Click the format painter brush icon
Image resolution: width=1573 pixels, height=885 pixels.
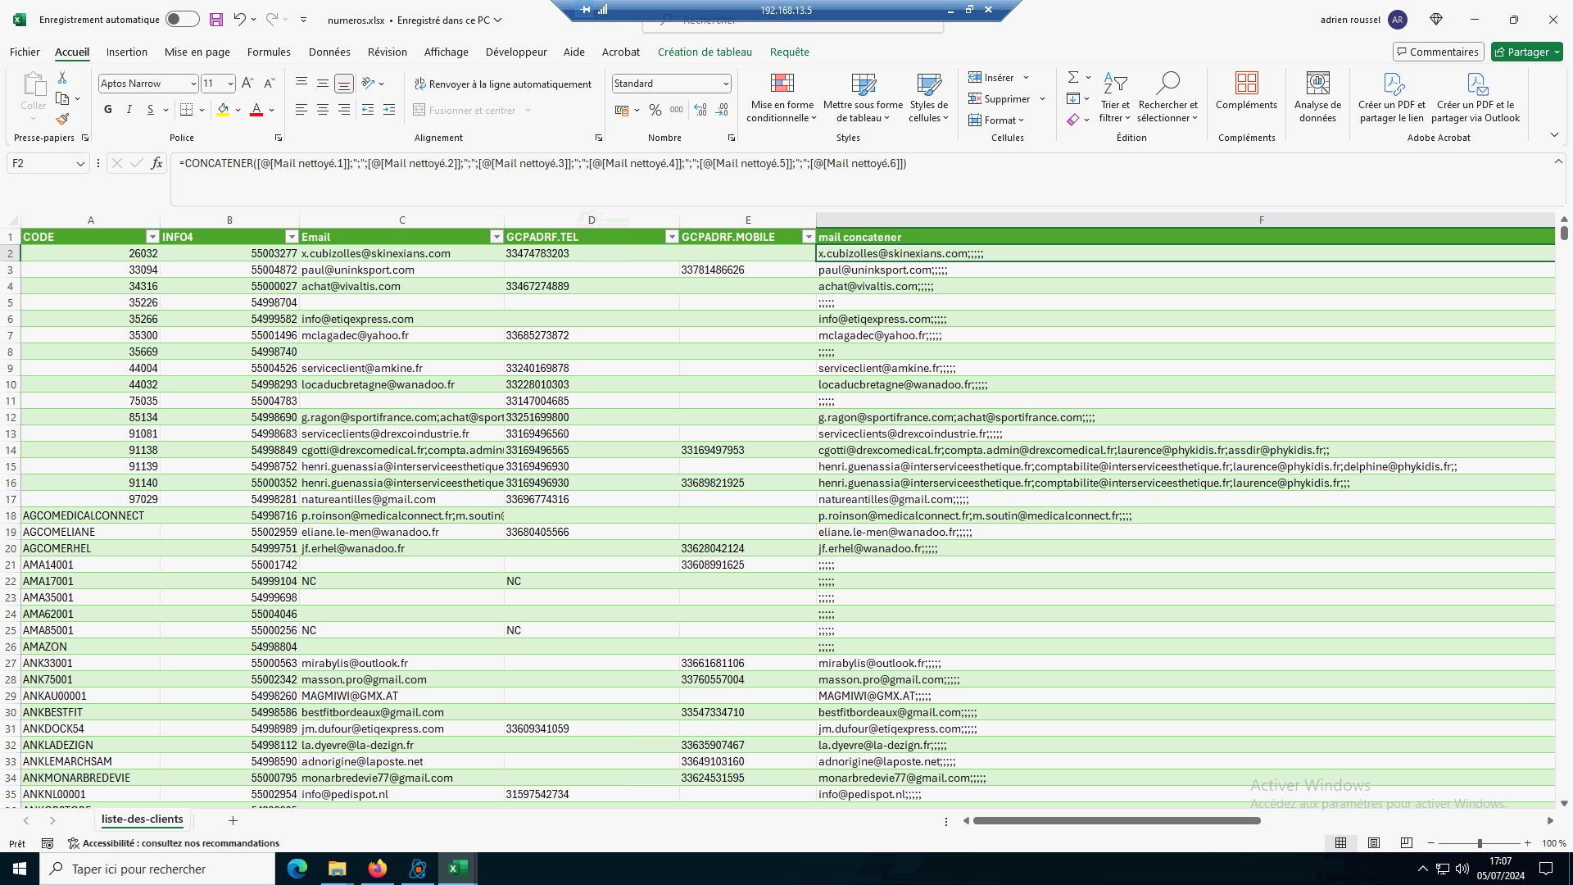62,120
